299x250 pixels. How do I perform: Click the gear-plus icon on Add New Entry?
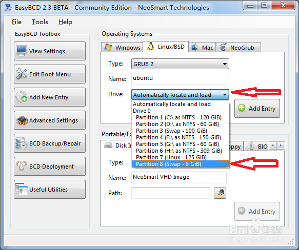coord(22,97)
